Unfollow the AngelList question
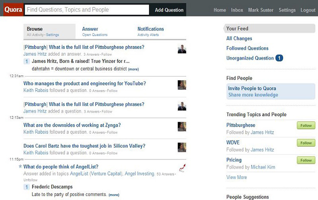The image size is (318, 200). [x=30, y=180]
